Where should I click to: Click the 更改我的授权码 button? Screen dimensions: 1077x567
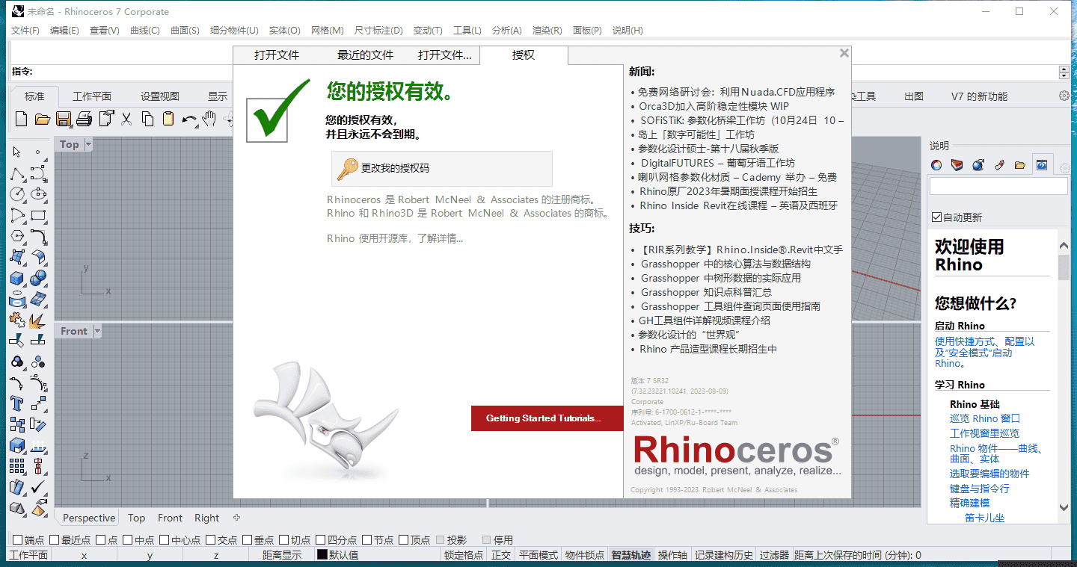point(442,169)
